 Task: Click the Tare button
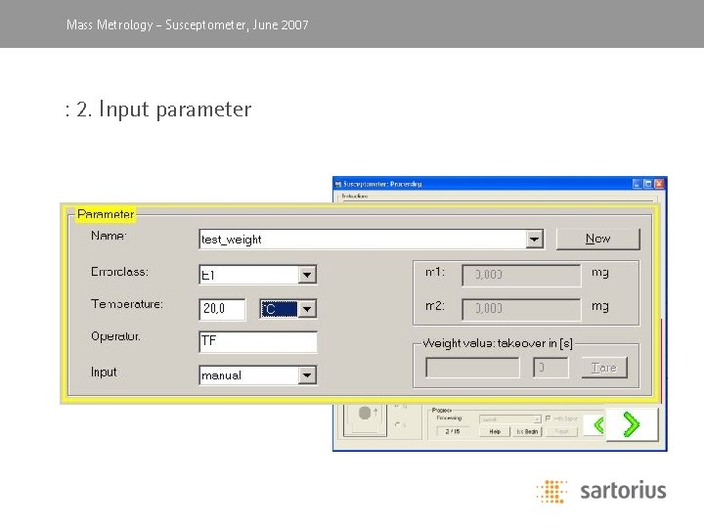(604, 368)
